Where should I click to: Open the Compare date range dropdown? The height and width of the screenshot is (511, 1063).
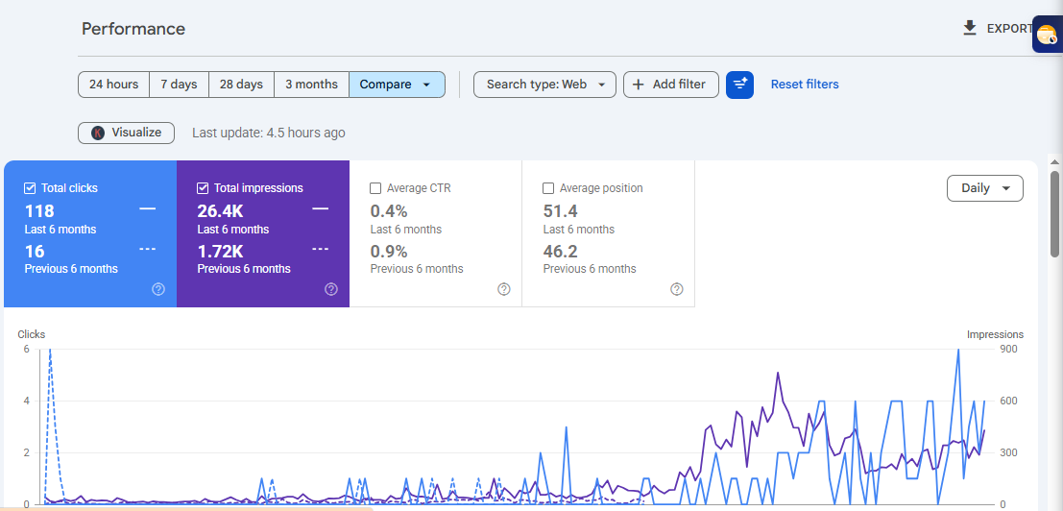(398, 85)
